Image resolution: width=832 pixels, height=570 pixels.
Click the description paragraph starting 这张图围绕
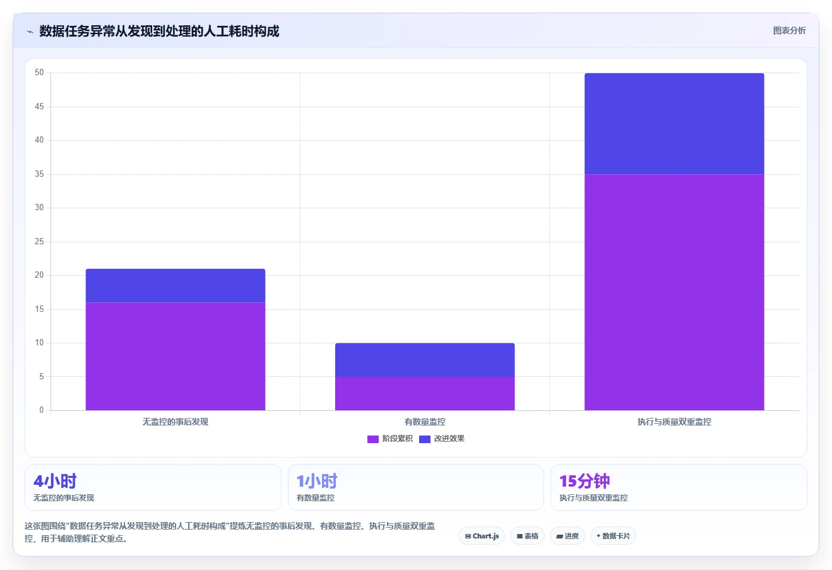[x=230, y=532]
